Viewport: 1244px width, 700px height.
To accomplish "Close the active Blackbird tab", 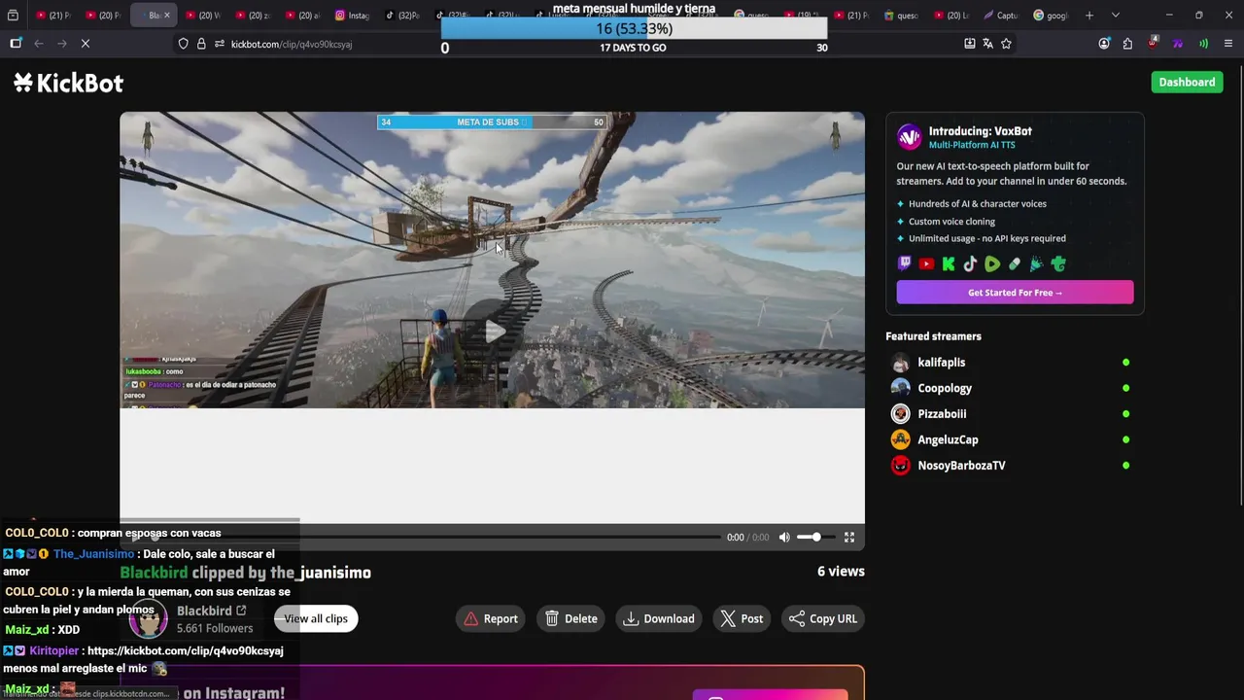I will pyautogui.click(x=166, y=16).
